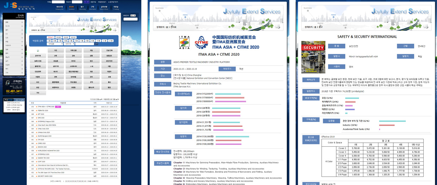437x185 pixels.
Task: Click the orange bullet beside GMS 2020
Action: click(37, 118)
